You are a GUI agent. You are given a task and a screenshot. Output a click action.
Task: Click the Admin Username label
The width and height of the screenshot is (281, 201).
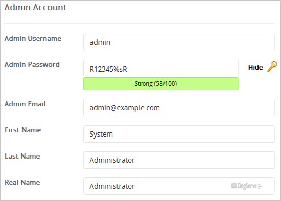click(33, 38)
